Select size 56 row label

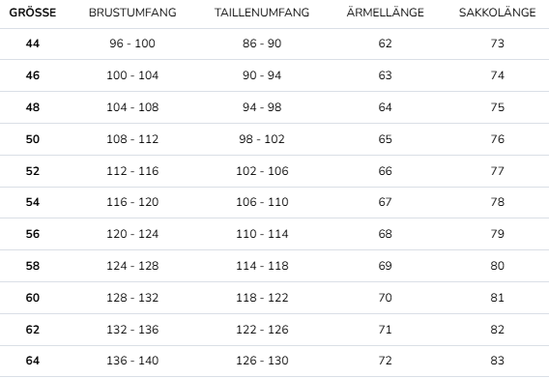point(33,234)
